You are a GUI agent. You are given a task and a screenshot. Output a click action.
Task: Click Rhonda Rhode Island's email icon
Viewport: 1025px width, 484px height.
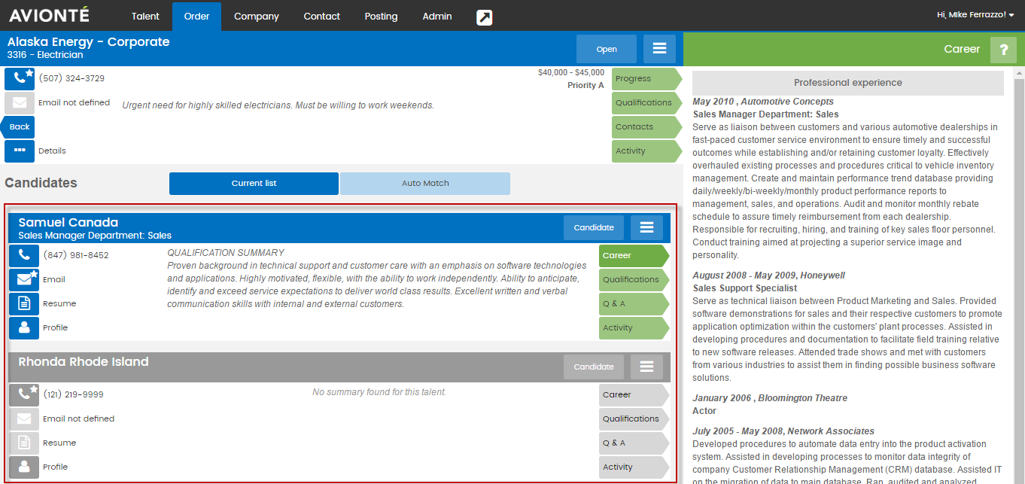click(x=24, y=419)
